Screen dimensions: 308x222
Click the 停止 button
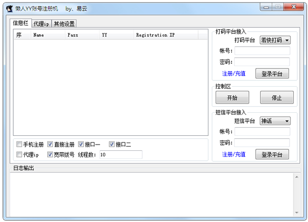point(277,97)
